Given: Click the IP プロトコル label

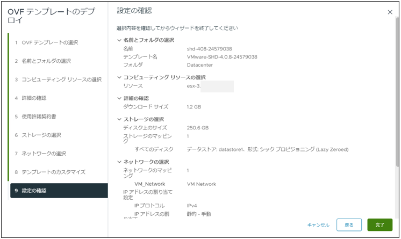Looking at the screenshot, I should (149, 206).
